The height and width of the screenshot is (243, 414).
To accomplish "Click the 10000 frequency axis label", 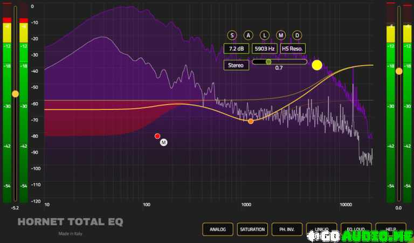I will [x=346, y=205].
